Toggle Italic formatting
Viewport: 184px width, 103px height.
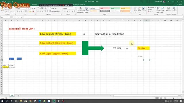click(x=20, y=11)
